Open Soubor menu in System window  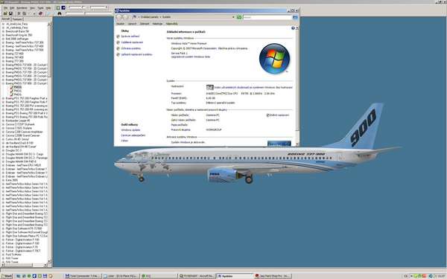coord(120,24)
